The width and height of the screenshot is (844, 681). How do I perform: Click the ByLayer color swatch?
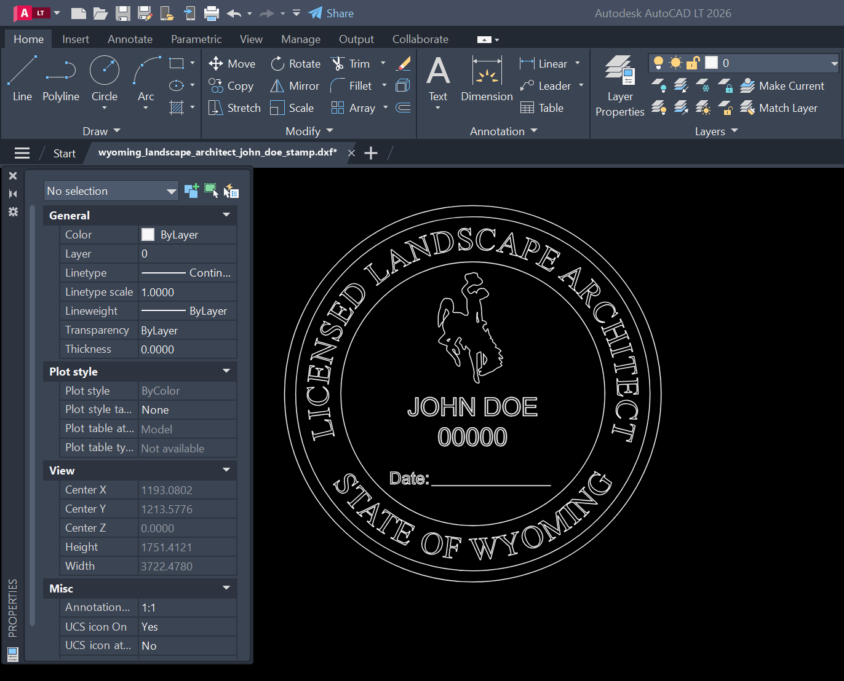(148, 234)
